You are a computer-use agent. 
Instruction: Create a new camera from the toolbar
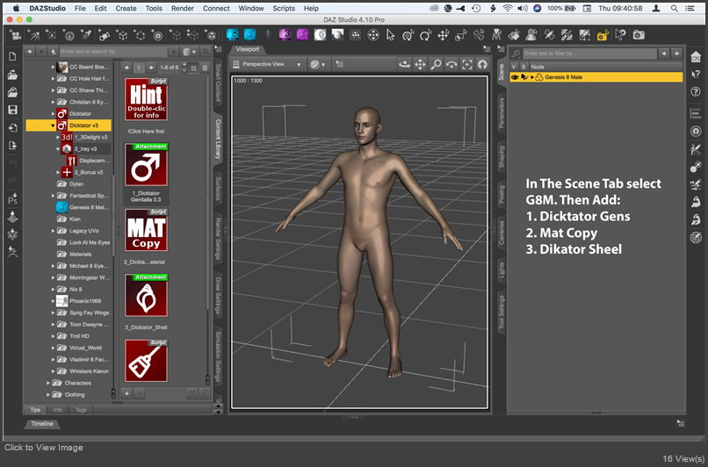[17, 35]
